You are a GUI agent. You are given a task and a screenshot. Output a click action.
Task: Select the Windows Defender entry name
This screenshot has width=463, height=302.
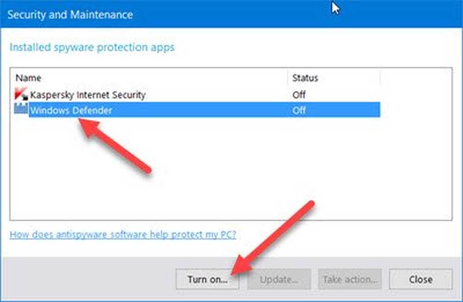(71, 110)
